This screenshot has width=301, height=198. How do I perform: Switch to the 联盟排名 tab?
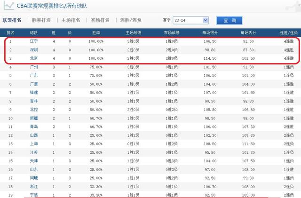coord(12,20)
